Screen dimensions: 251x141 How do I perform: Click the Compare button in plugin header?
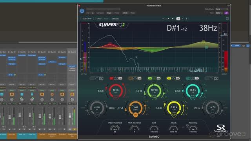coord(100,13)
